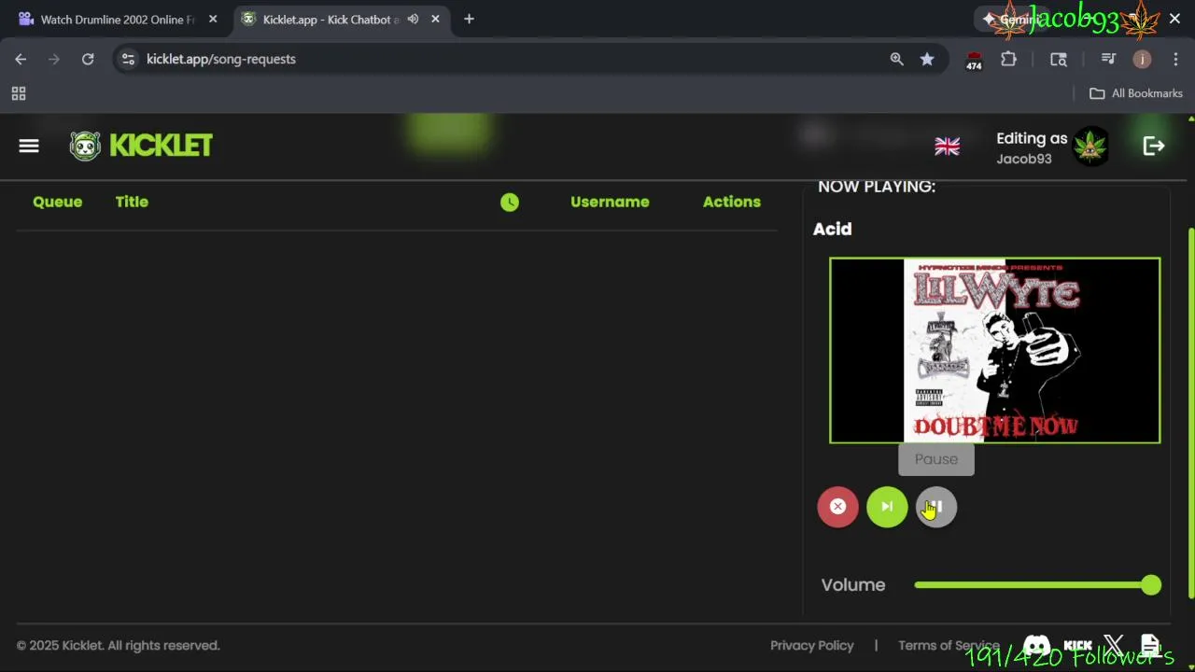
Task: Click the green clock duration column icon
Action: tap(509, 203)
